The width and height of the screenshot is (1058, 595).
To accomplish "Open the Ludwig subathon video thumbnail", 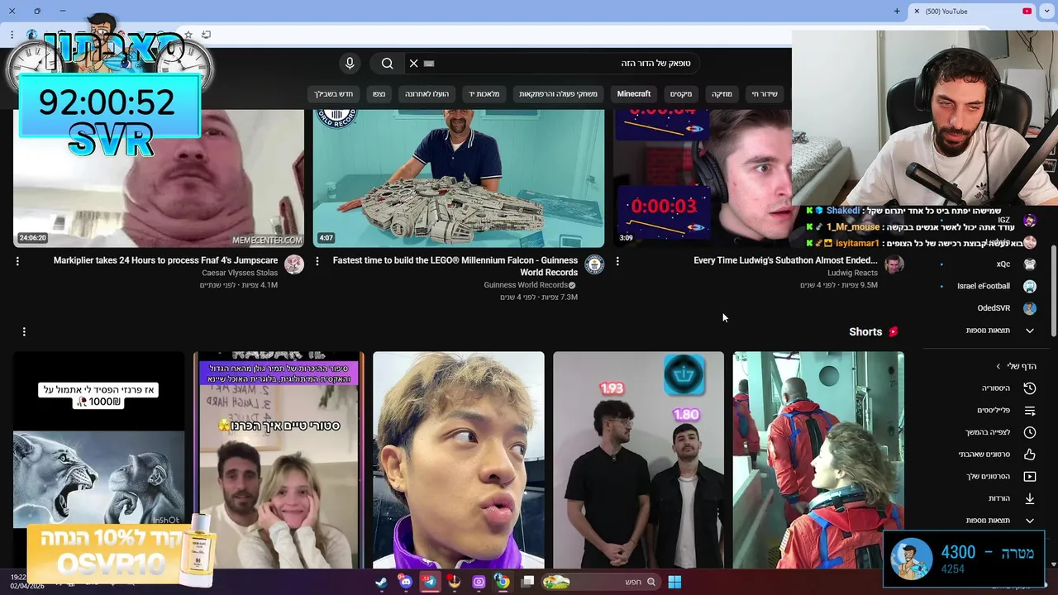I will click(703, 178).
